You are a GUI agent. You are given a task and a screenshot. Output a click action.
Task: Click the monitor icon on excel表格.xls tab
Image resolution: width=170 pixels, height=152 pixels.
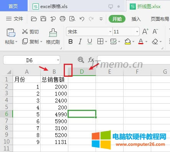[x=111, y=7]
